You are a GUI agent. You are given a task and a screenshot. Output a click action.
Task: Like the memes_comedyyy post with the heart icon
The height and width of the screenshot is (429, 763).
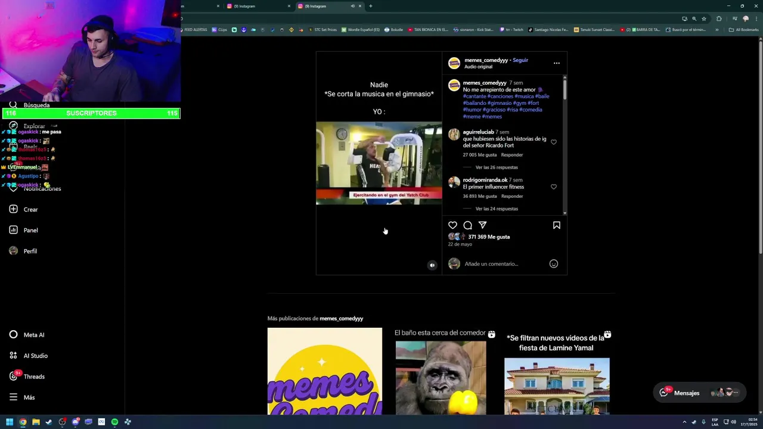[452, 225]
